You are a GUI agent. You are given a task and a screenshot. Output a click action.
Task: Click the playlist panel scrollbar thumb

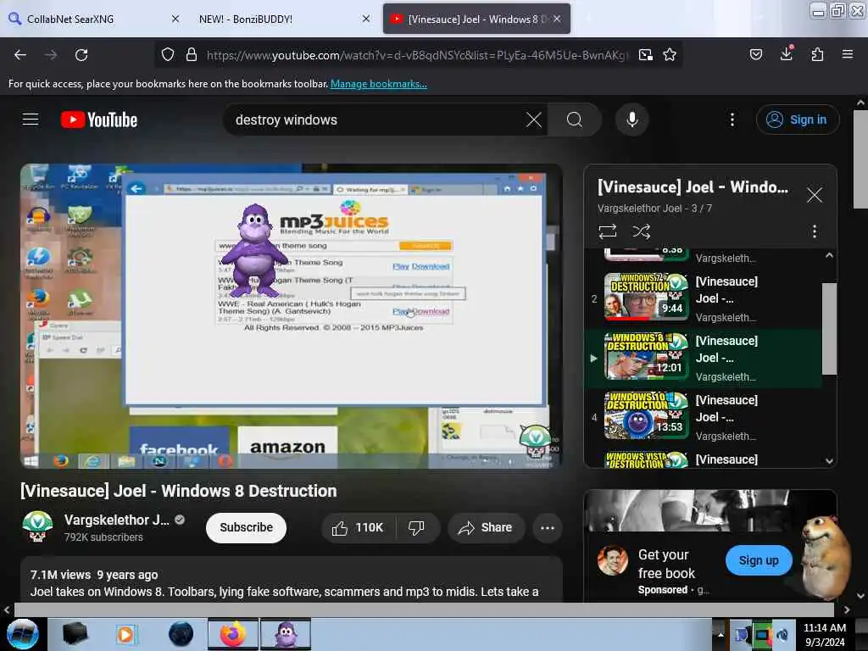coord(829,329)
